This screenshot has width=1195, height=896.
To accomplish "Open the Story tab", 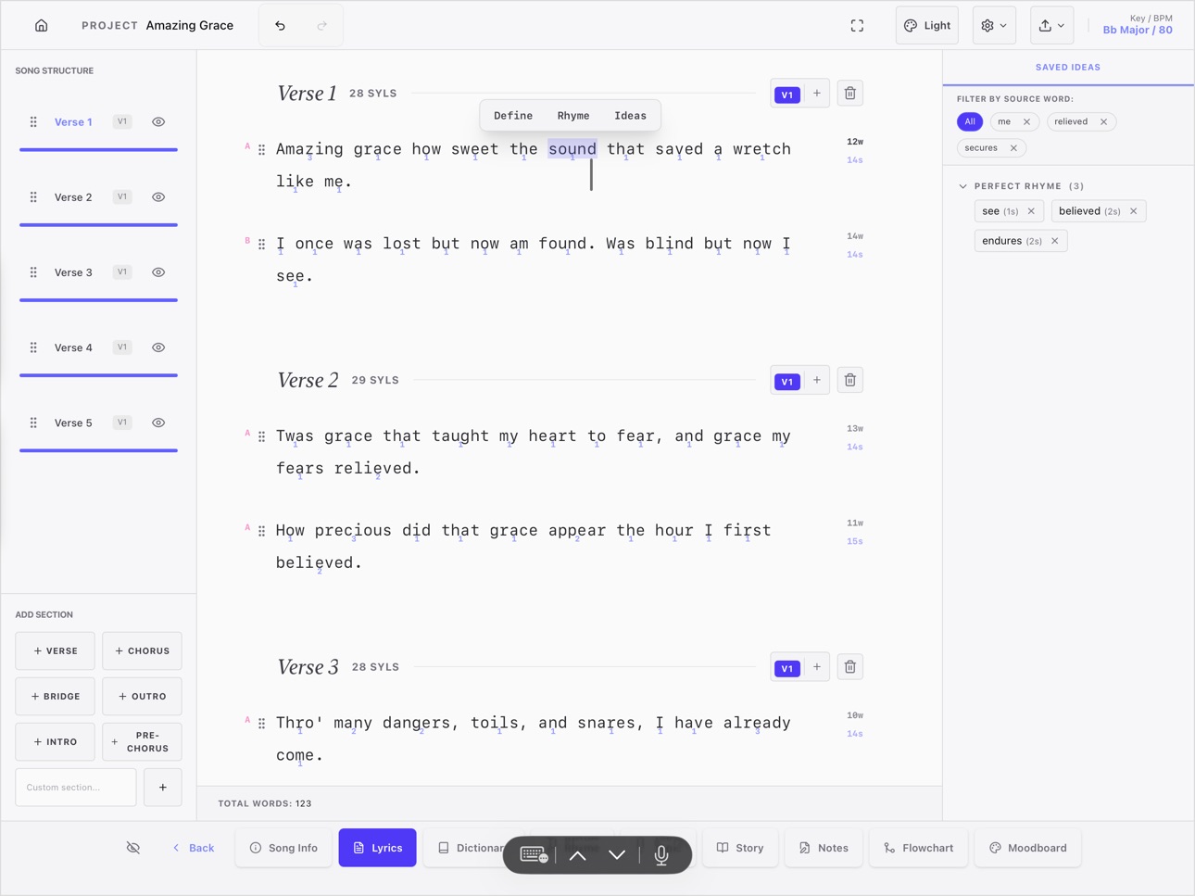I will (x=740, y=848).
